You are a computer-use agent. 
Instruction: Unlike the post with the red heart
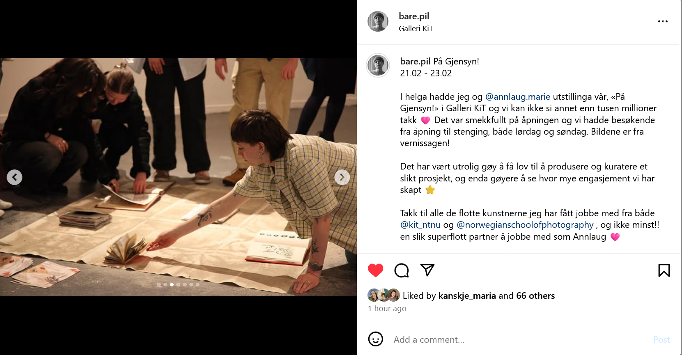click(375, 270)
